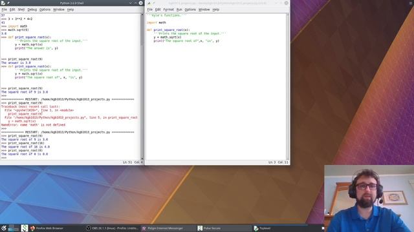Image resolution: width=414 pixels, height=232 pixels.
Task: Click the module docstring line in editor
Action: pos(167,15)
